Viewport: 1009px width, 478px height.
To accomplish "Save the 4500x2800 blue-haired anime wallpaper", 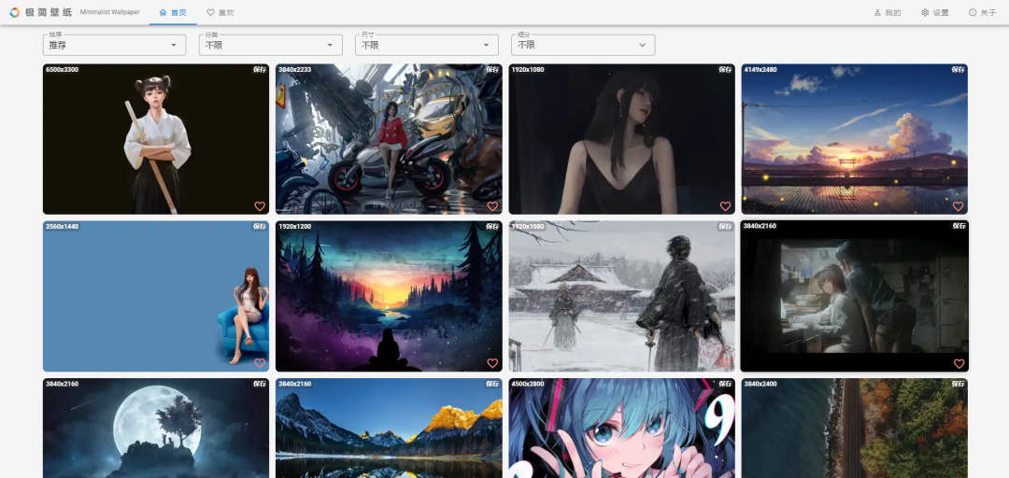I will coord(725,384).
